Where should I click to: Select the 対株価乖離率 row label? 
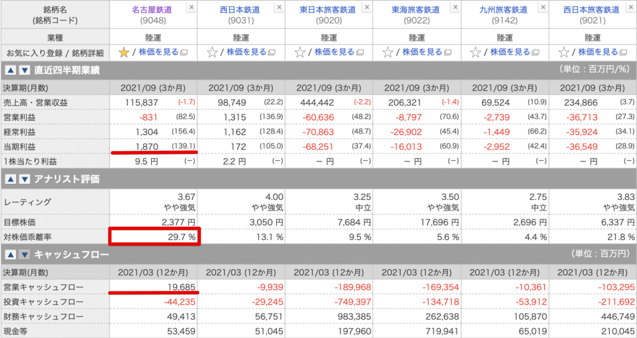pos(27,237)
